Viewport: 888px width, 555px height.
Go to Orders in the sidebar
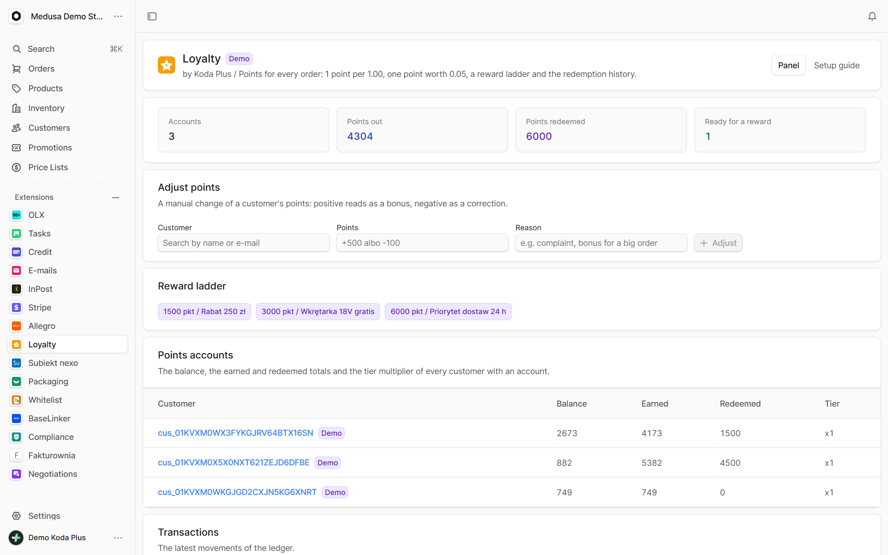[68, 69]
